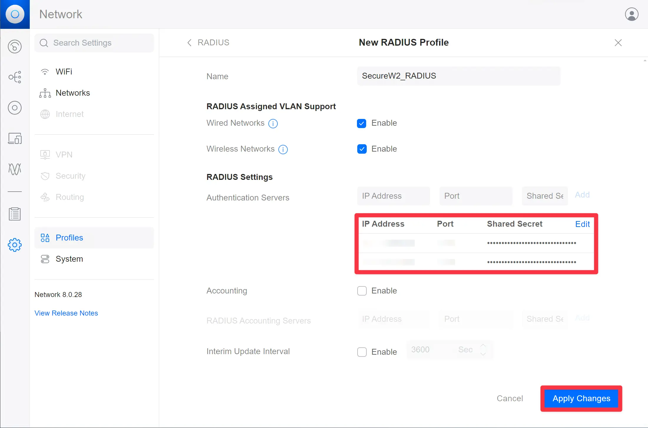Image resolution: width=648 pixels, height=428 pixels.
Task: Increase the interim interval with stepper arrow
Action: coord(483,346)
